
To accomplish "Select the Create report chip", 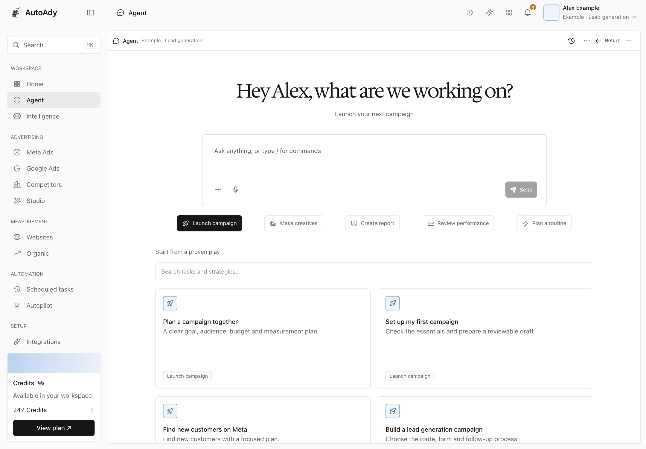I will [372, 223].
